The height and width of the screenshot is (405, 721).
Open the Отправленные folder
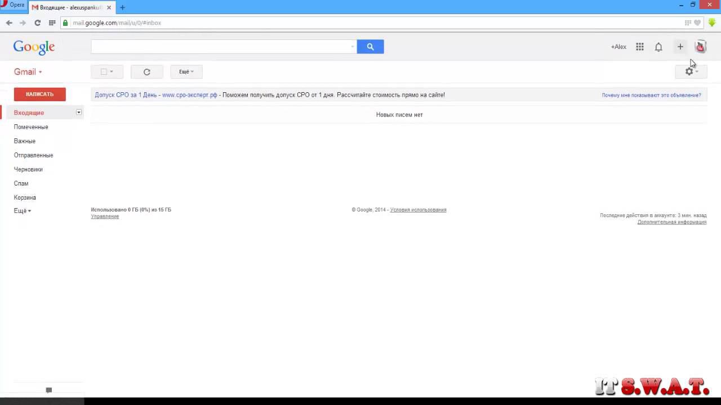pos(33,155)
